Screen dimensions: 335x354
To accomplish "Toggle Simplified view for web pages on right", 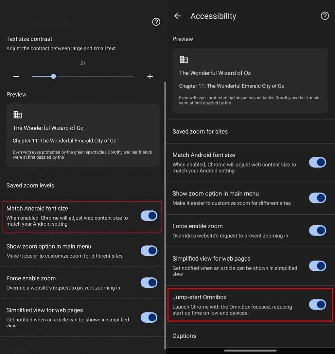I will 317,266.
